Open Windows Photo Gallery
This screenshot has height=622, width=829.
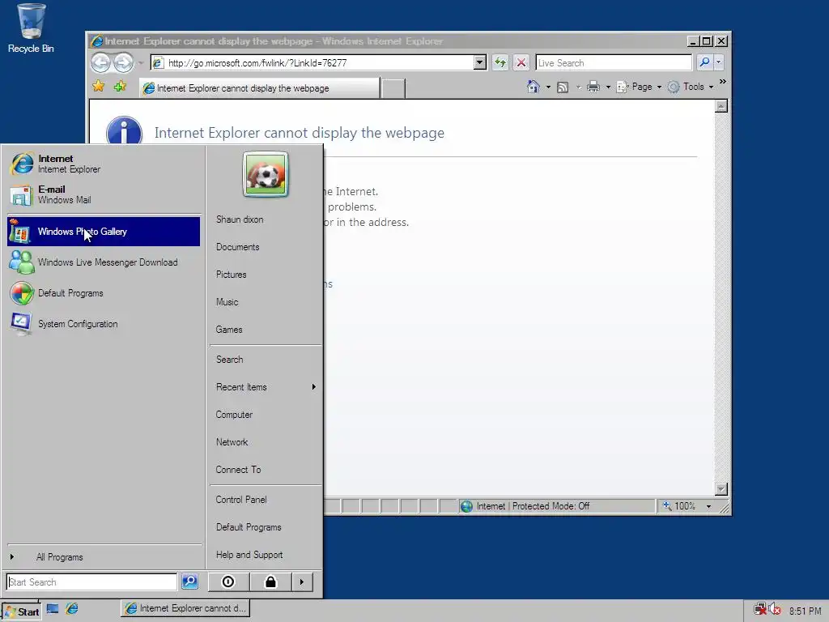click(x=104, y=232)
